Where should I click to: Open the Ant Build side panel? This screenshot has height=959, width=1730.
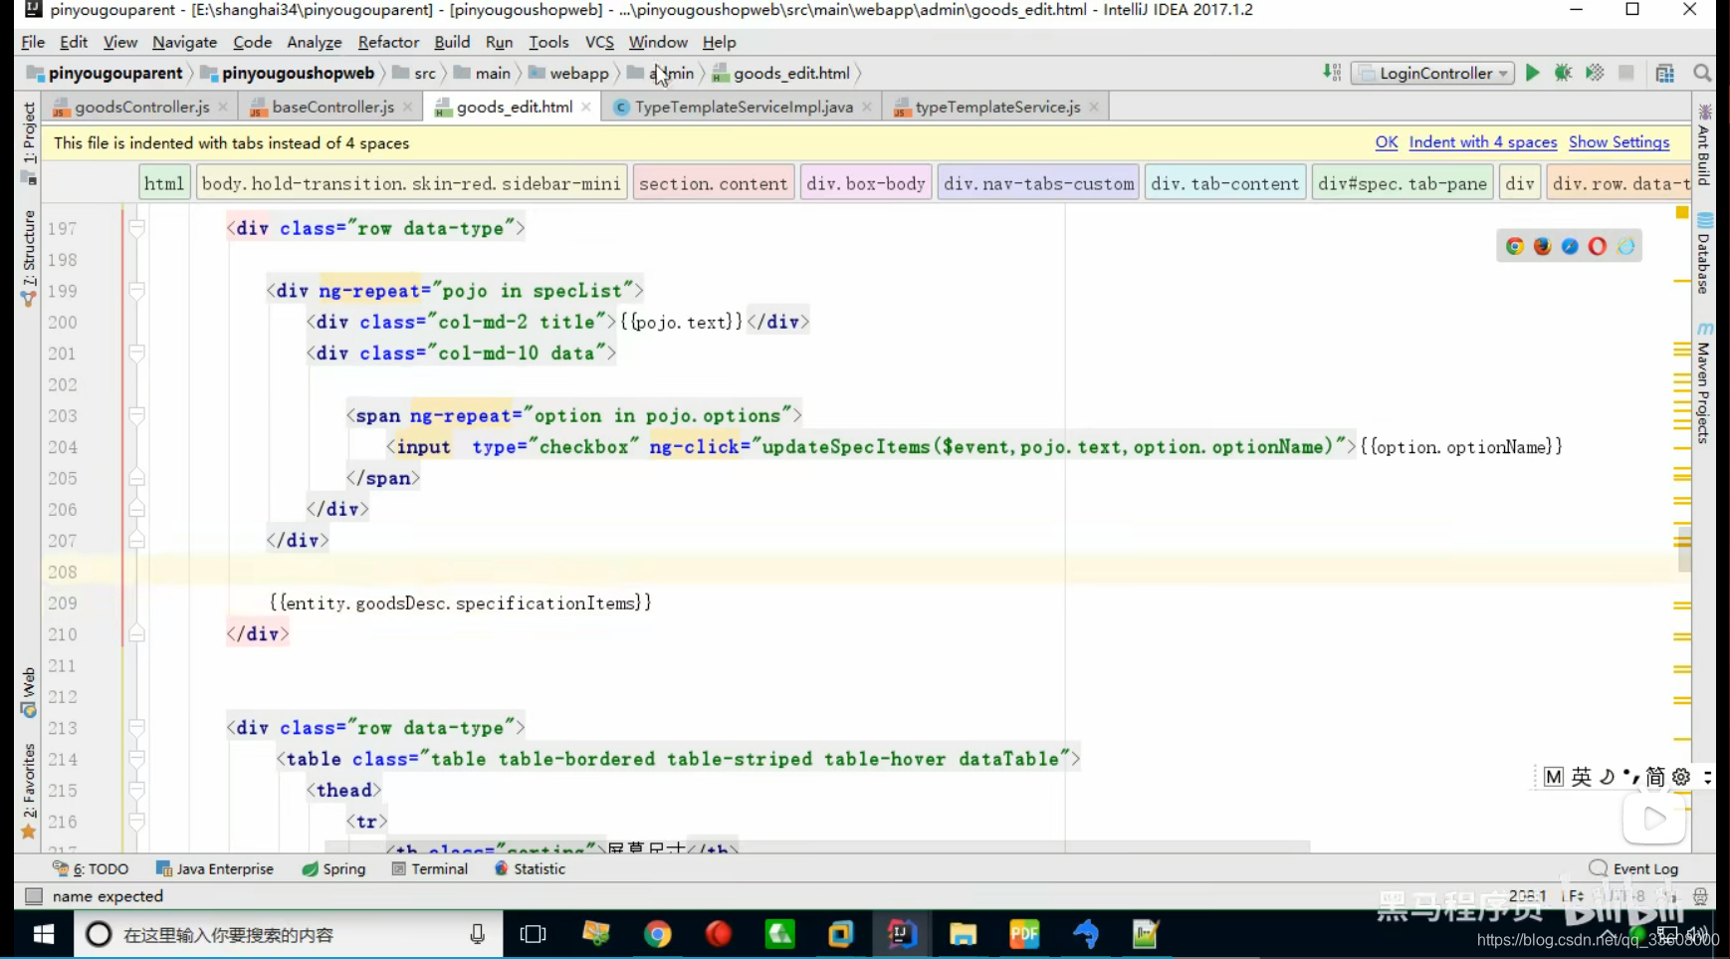(1704, 144)
